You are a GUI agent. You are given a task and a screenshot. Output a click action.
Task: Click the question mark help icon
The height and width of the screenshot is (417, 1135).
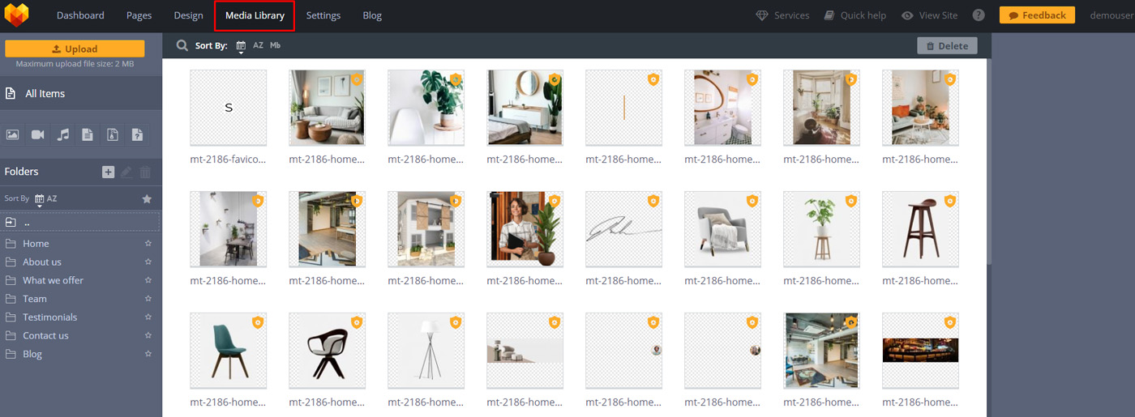point(979,15)
